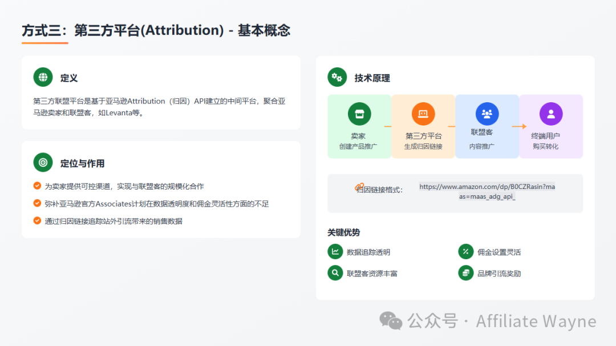Click the 品牌引流奖励 text
The image size is (616, 346).
pyautogui.click(x=499, y=273)
